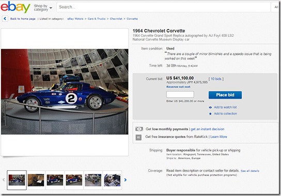Show next thumbnails with right arrow

[x=126, y=179]
